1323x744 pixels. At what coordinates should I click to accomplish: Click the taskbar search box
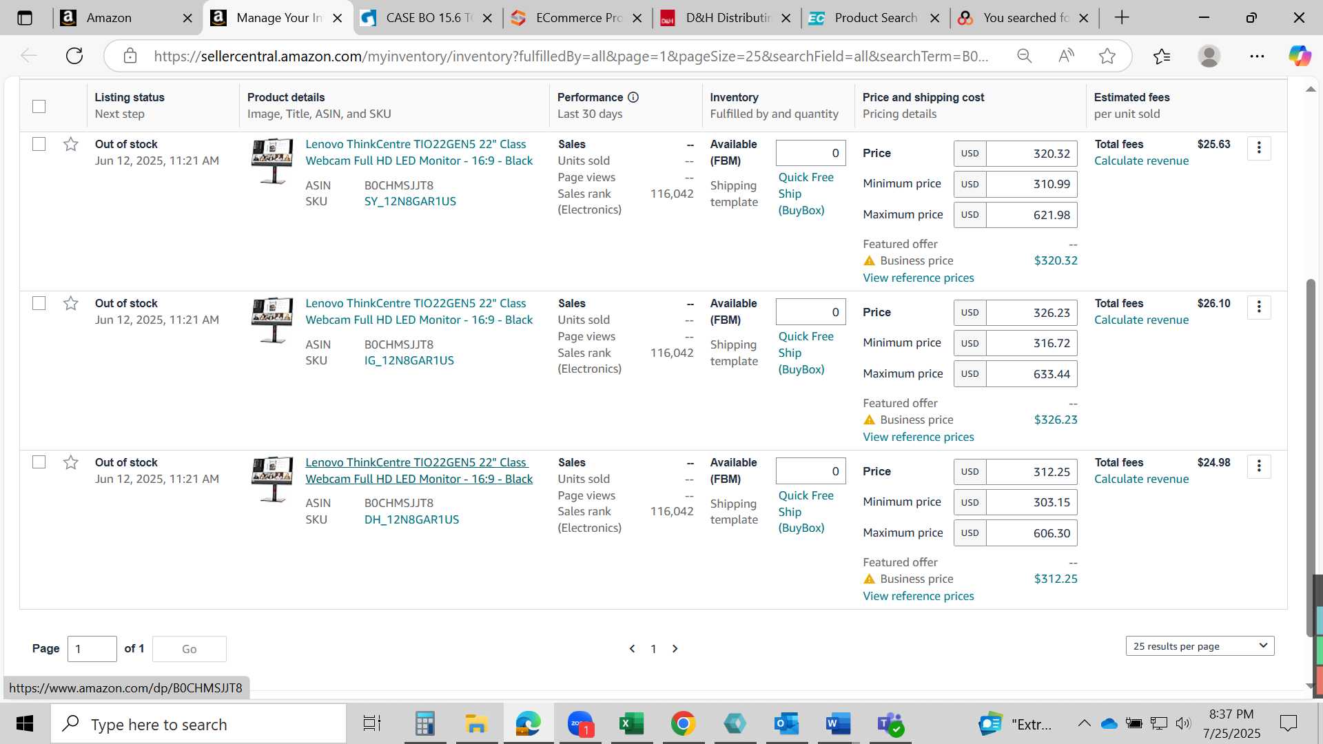tap(198, 724)
